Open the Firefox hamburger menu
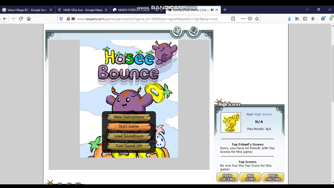The width and height of the screenshot is (334, 188). point(331,19)
